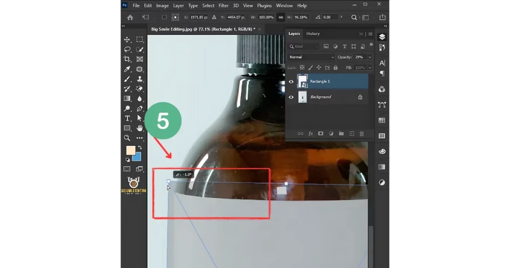Select the Zoom tool in toolbar
510x268 pixels.
[x=127, y=138]
